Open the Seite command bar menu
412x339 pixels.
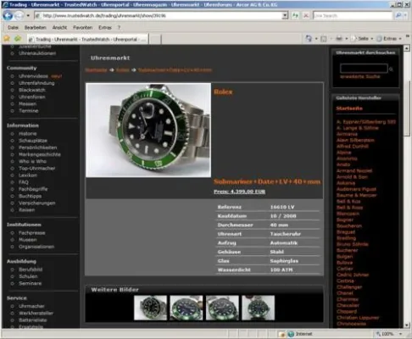pos(362,39)
